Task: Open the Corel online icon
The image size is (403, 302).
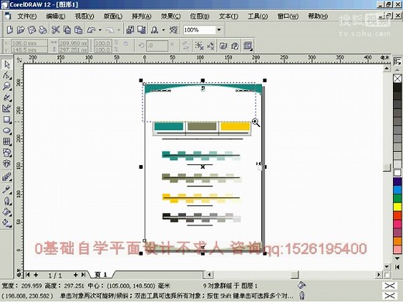Action: [174, 30]
